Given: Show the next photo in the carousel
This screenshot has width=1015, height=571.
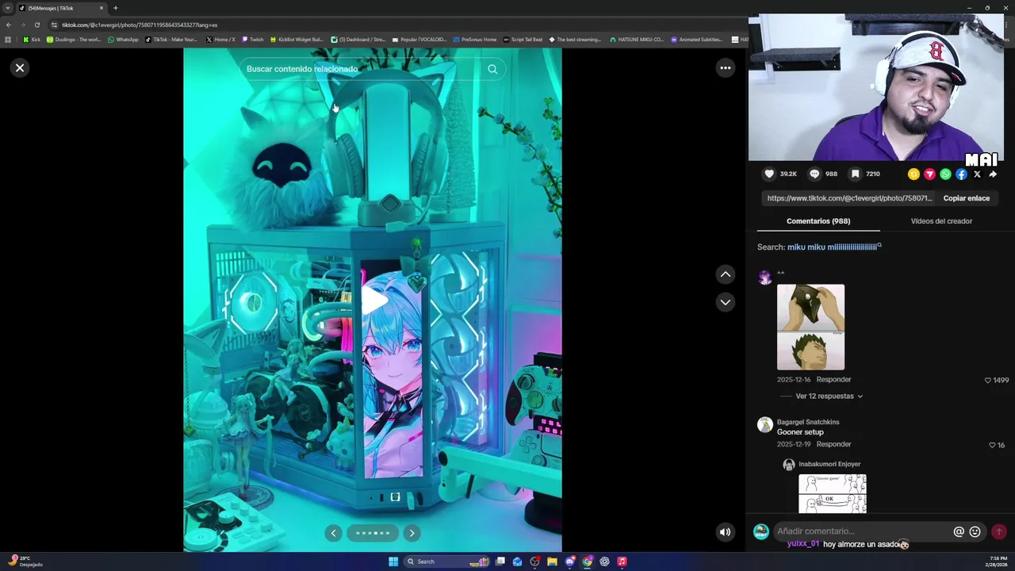Looking at the screenshot, I should [412, 533].
